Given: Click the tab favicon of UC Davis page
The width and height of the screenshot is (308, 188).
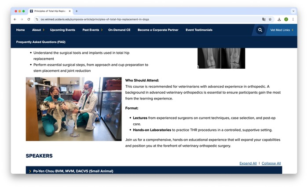Looking at the screenshot, I should coord(31,11).
